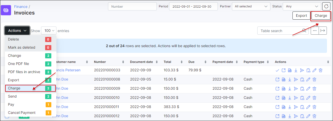The image size is (333, 121).
Task: Click the Export button beside Charge
Action: point(301,16)
